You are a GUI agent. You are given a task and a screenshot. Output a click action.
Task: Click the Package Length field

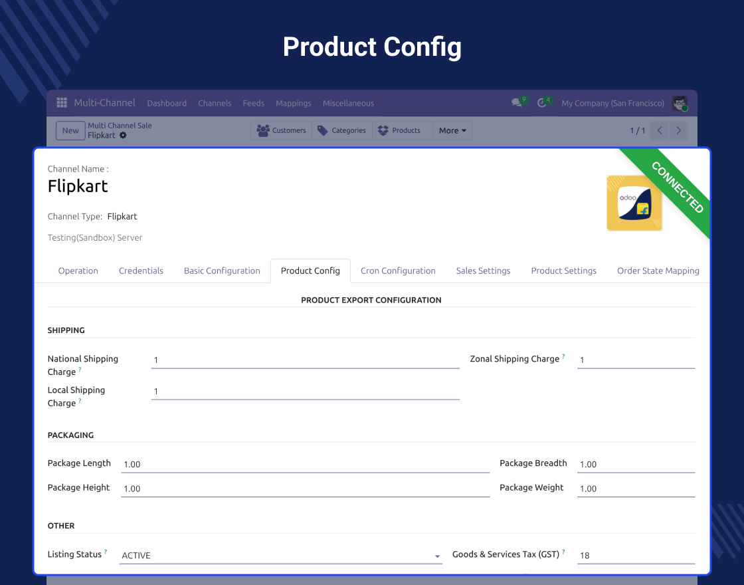(305, 465)
